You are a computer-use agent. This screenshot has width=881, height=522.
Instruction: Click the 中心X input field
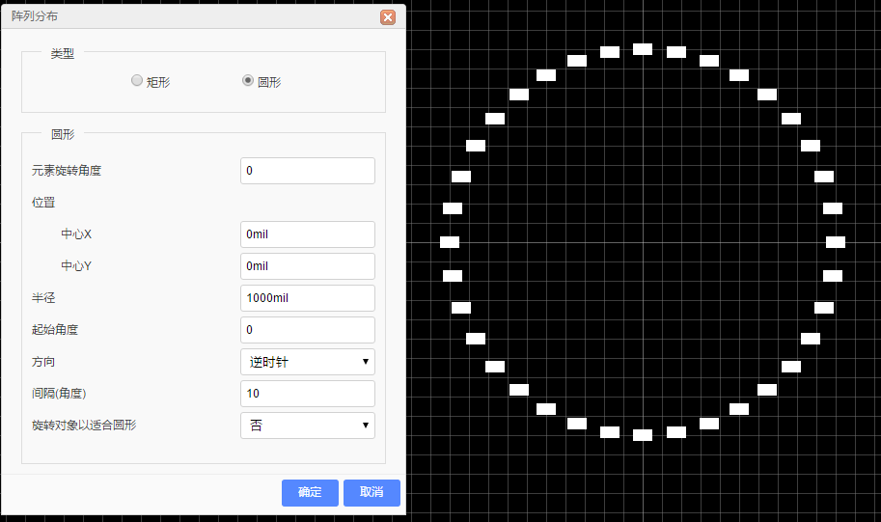(307, 234)
